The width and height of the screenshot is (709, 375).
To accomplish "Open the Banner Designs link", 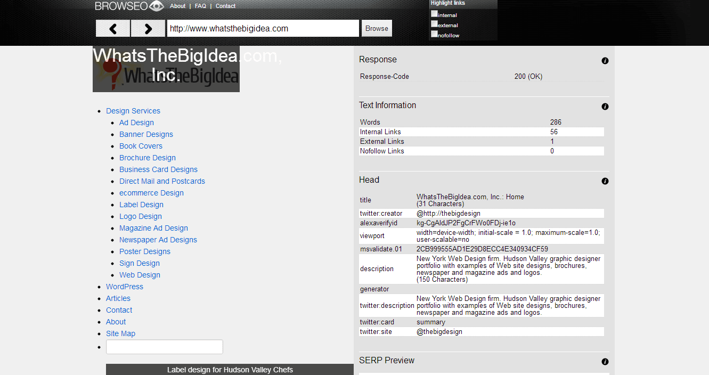I will tap(146, 134).
